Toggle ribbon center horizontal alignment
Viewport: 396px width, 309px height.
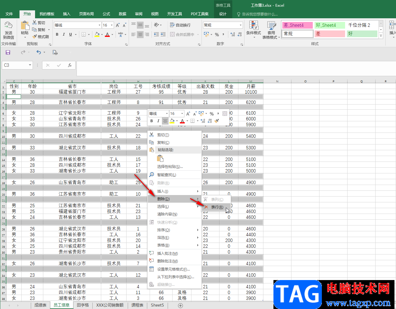click(140, 34)
